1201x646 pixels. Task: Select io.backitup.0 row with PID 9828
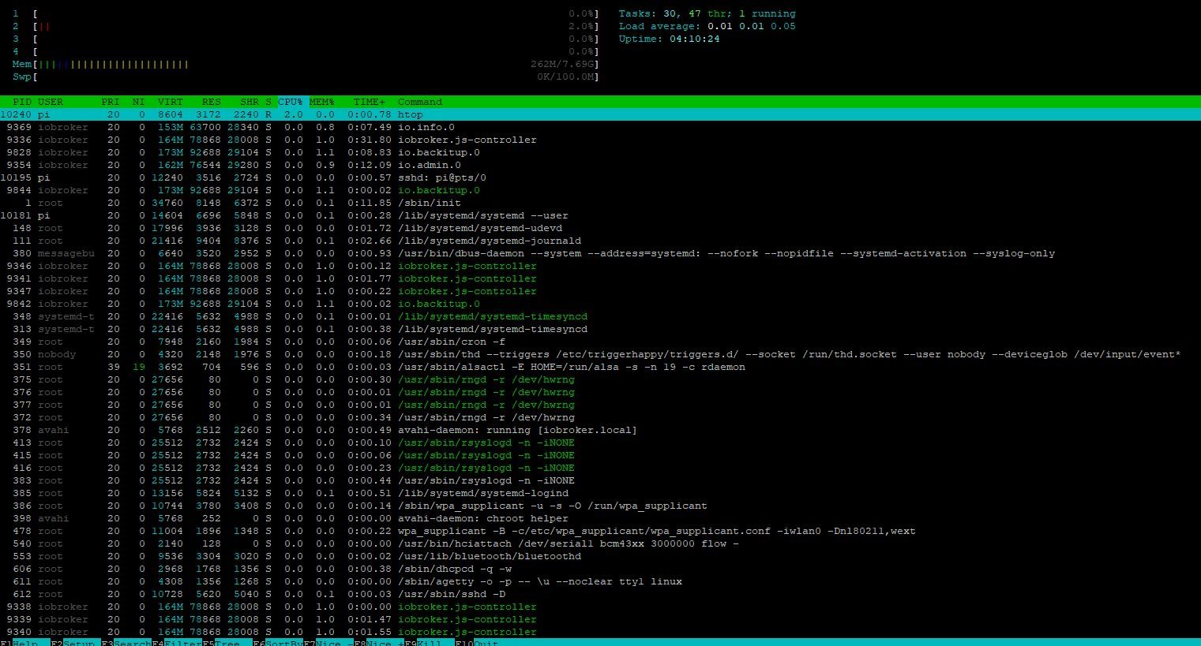[600, 152]
